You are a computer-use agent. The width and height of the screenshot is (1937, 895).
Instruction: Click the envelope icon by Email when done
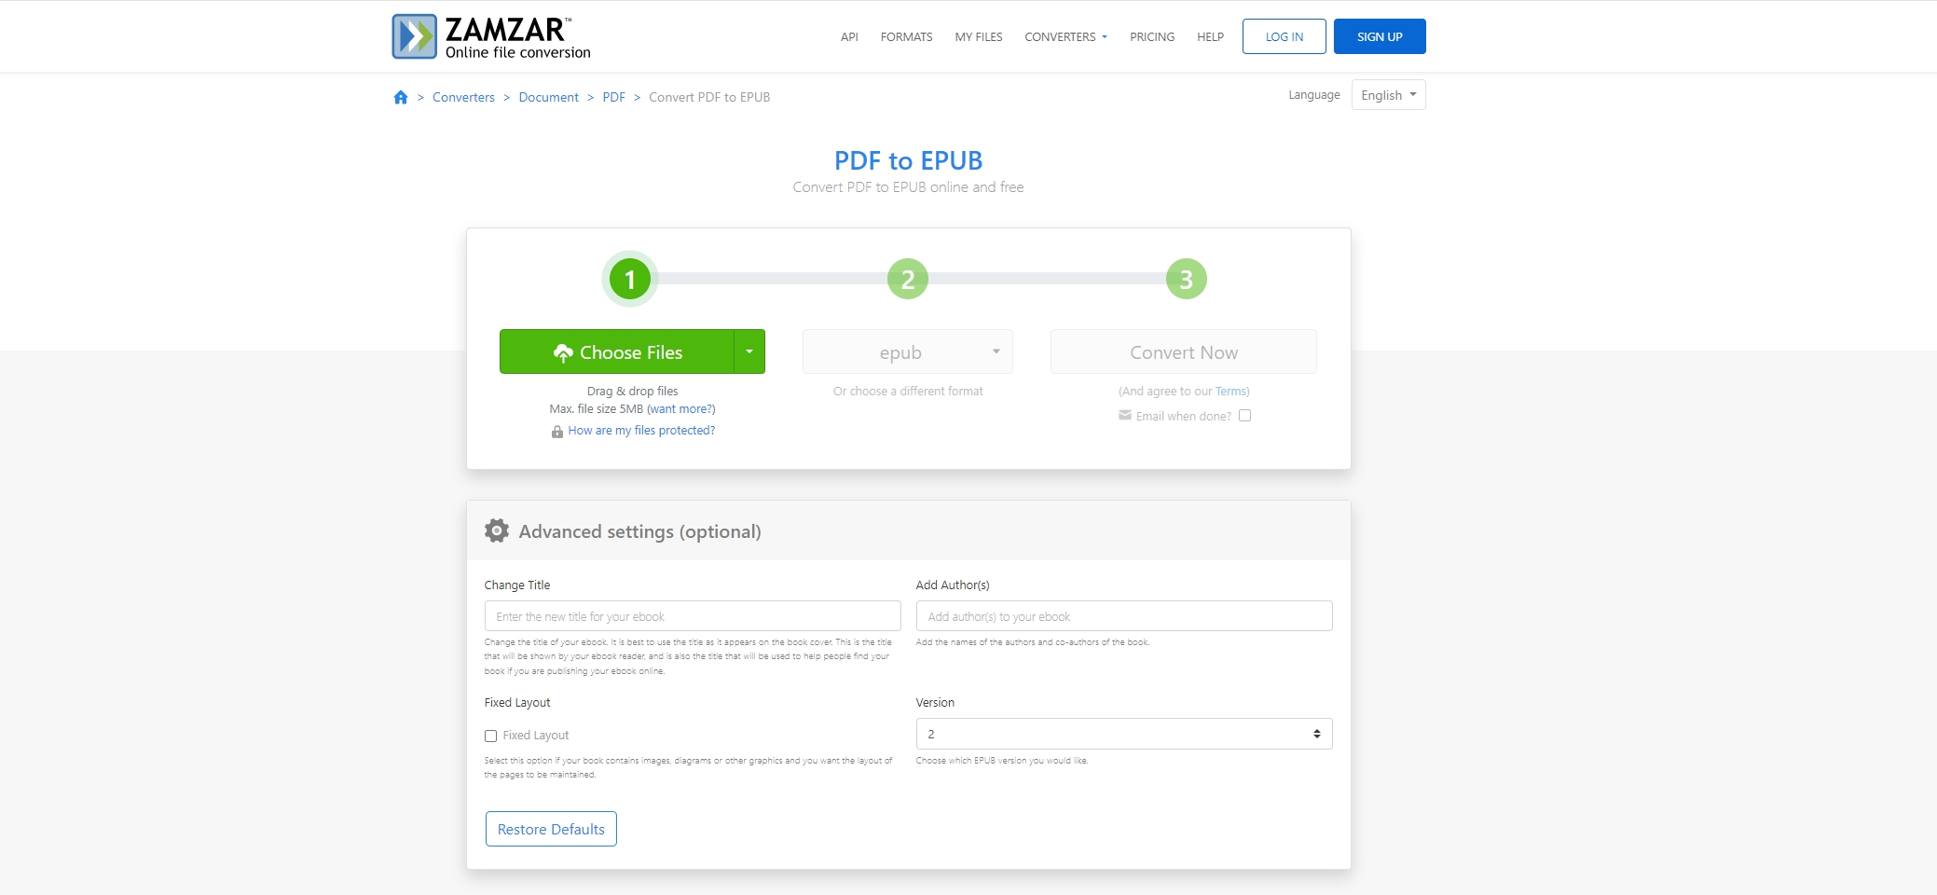pyautogui.click(x=1125, y=416)
